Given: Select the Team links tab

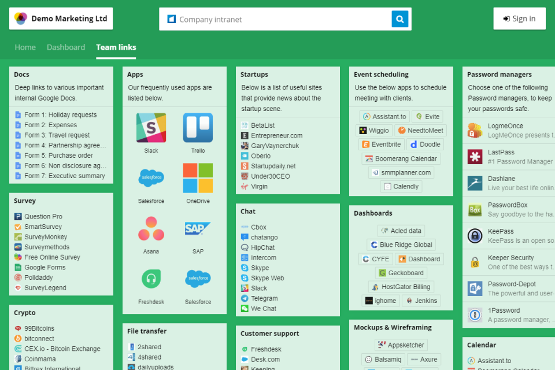Looking at the screenshot, I should (116, 47).
